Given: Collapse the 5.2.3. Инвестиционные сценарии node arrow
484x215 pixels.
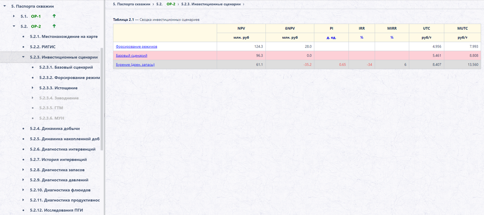Looking at the screenshot, I should [x=23, y=57].
